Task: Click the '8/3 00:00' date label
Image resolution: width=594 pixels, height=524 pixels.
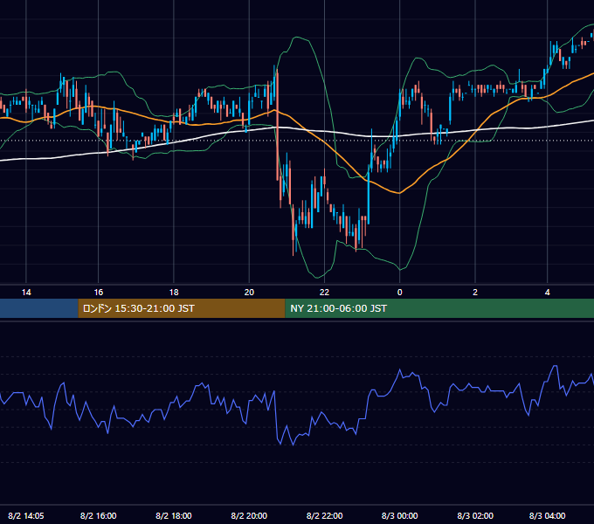Action: tap(400, 515)
